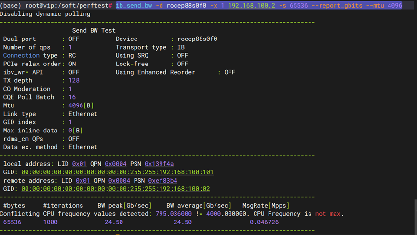This screenshot has height=235, width=417.
Task: Click the BW average result 24.50
Action: pos(183,222)
